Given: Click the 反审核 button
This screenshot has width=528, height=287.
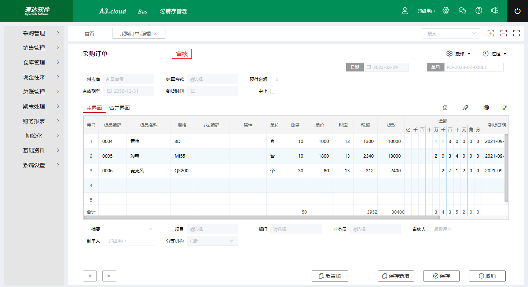Looking at the screenshot, I should [330, 276].
